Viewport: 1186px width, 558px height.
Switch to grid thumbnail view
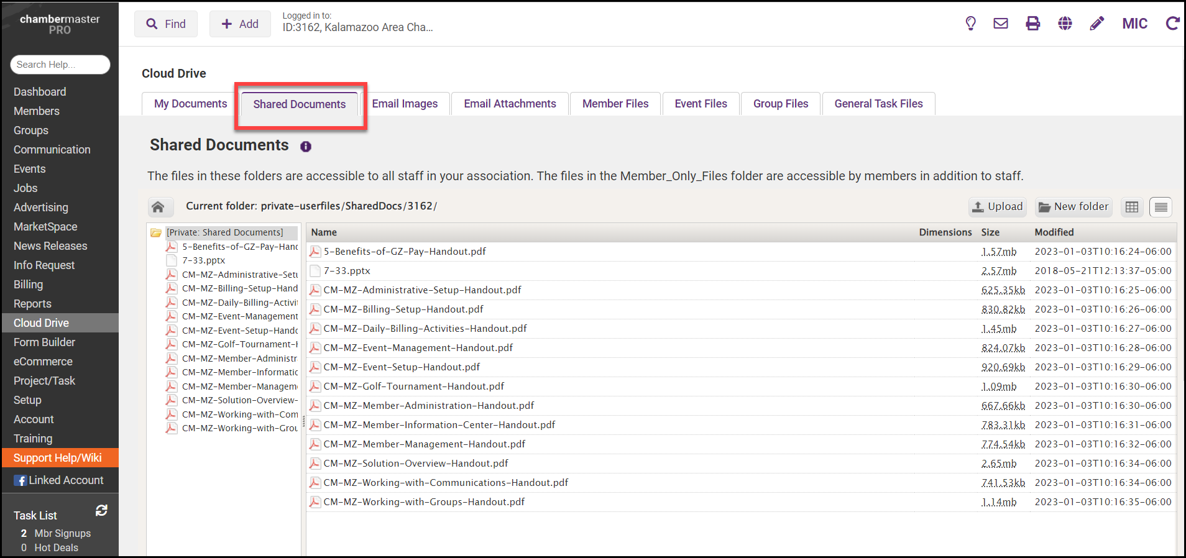[x=1132, y=207]
